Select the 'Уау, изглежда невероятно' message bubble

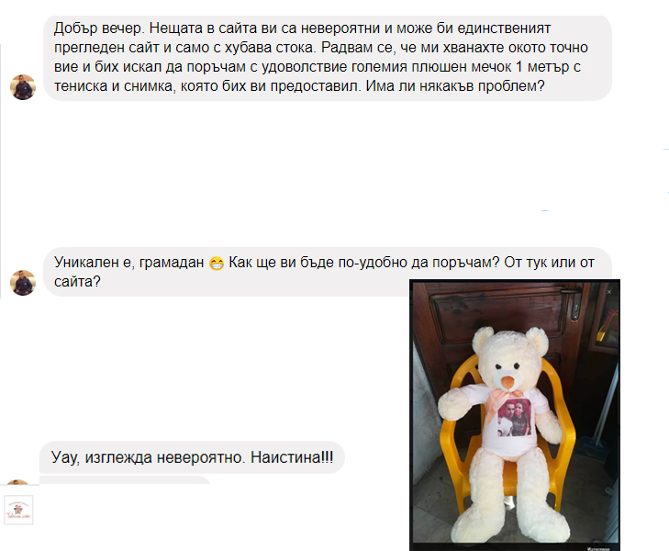192,457
